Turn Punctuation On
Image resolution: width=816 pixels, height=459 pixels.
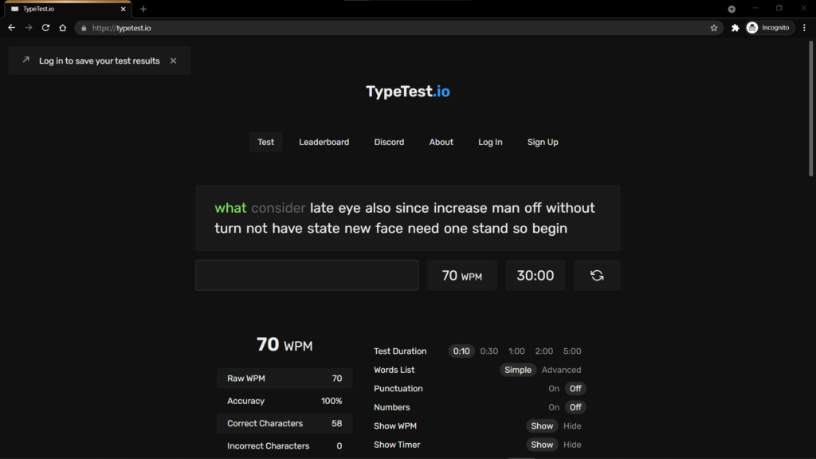pos(554,389)
